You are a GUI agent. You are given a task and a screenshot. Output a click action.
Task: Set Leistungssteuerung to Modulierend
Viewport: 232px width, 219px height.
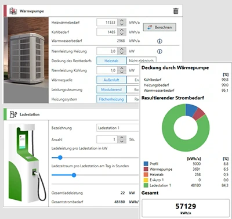(x=111, y=89)
